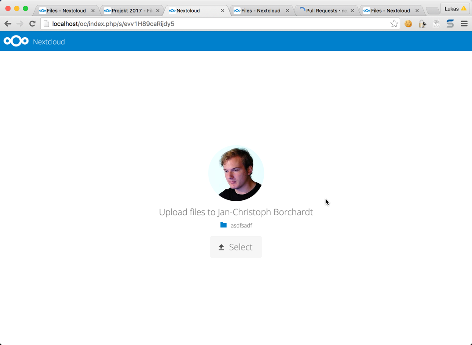Click the cookie extension icon
472x345 pixels.
(408, 24)
